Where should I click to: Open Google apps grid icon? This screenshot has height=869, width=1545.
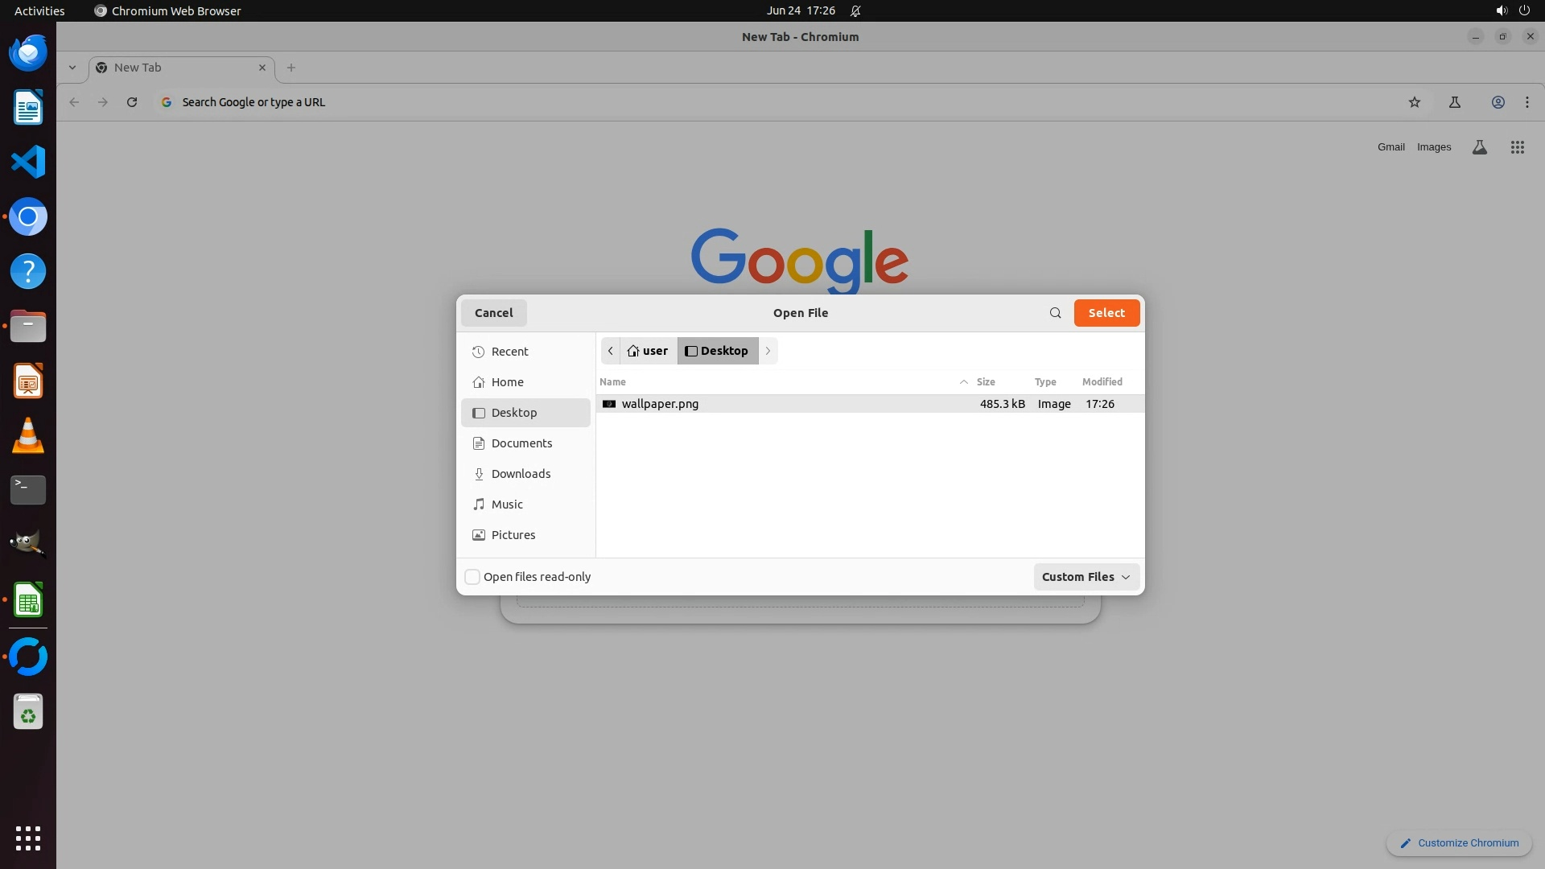click(1517, 147)
